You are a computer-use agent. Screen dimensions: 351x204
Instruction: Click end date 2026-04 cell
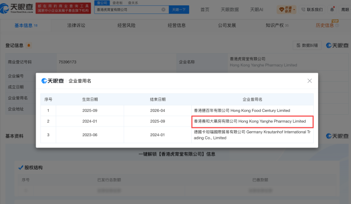(x=157, y=110)
